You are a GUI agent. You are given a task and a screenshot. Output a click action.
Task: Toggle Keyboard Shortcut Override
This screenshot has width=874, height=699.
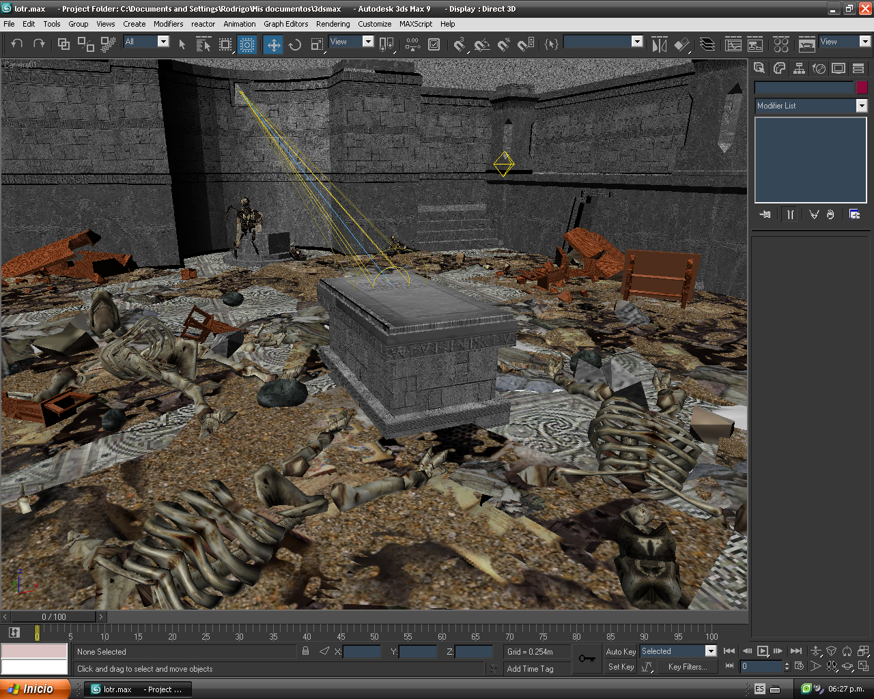point(434,44)
